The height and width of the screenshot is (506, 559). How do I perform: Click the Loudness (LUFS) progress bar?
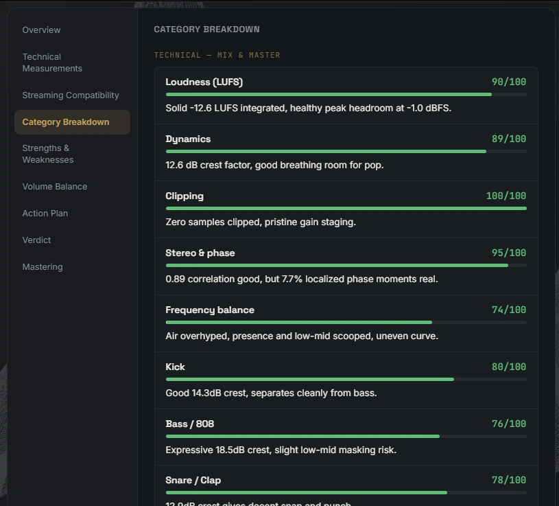[346, 95]
